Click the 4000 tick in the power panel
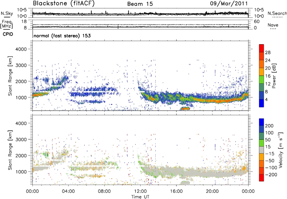This screenshot has width=287, height=199. [21, 49]
